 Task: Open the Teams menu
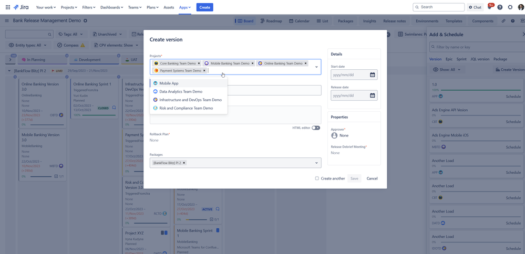(135, 7)
